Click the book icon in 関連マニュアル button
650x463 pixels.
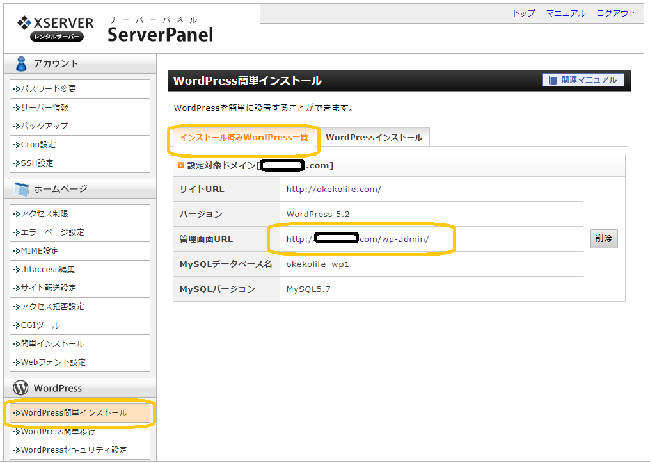[553, 80]
